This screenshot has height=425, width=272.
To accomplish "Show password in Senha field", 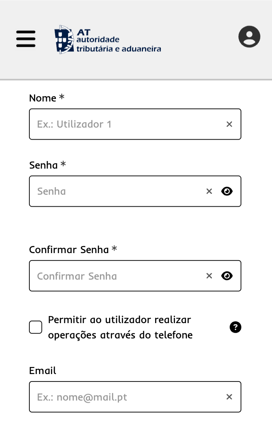I will 227,191.
